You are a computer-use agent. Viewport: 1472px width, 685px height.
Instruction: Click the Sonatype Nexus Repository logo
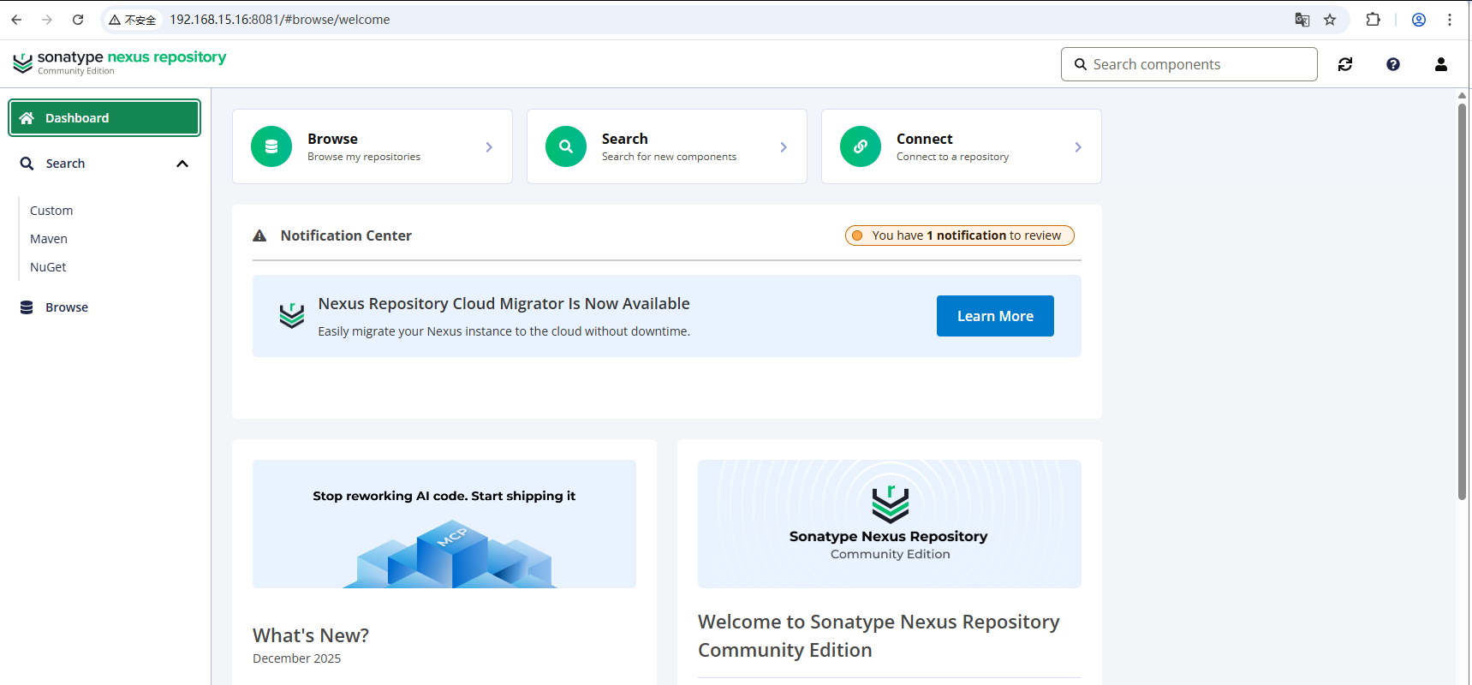point(120,63)
